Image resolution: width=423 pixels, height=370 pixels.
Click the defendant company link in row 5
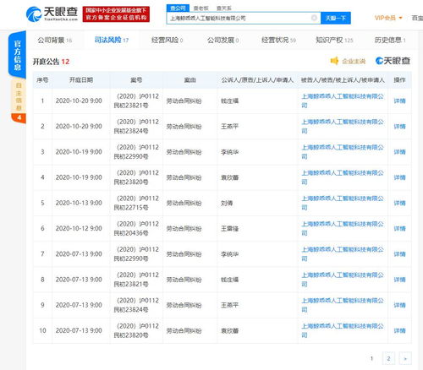point(343,203)
